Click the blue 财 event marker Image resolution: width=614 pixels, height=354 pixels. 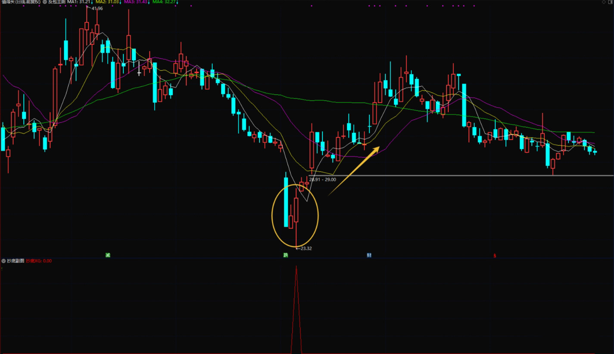click(x=369, y=255)
